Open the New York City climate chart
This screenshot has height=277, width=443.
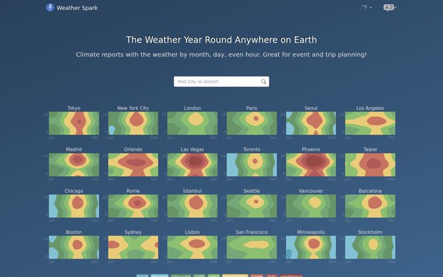coord(133,123)
